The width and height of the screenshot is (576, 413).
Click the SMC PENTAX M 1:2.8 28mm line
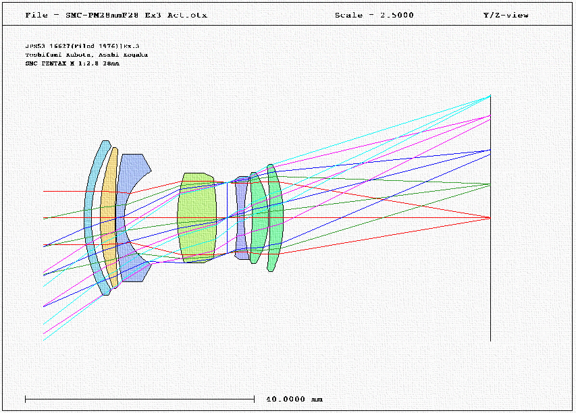(x=72, y=63)
